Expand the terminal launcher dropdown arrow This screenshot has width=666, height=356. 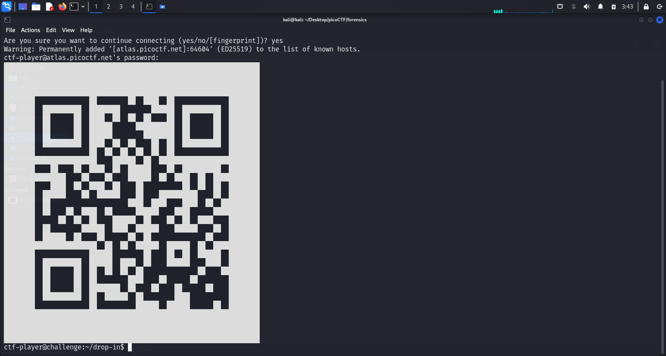83,7
